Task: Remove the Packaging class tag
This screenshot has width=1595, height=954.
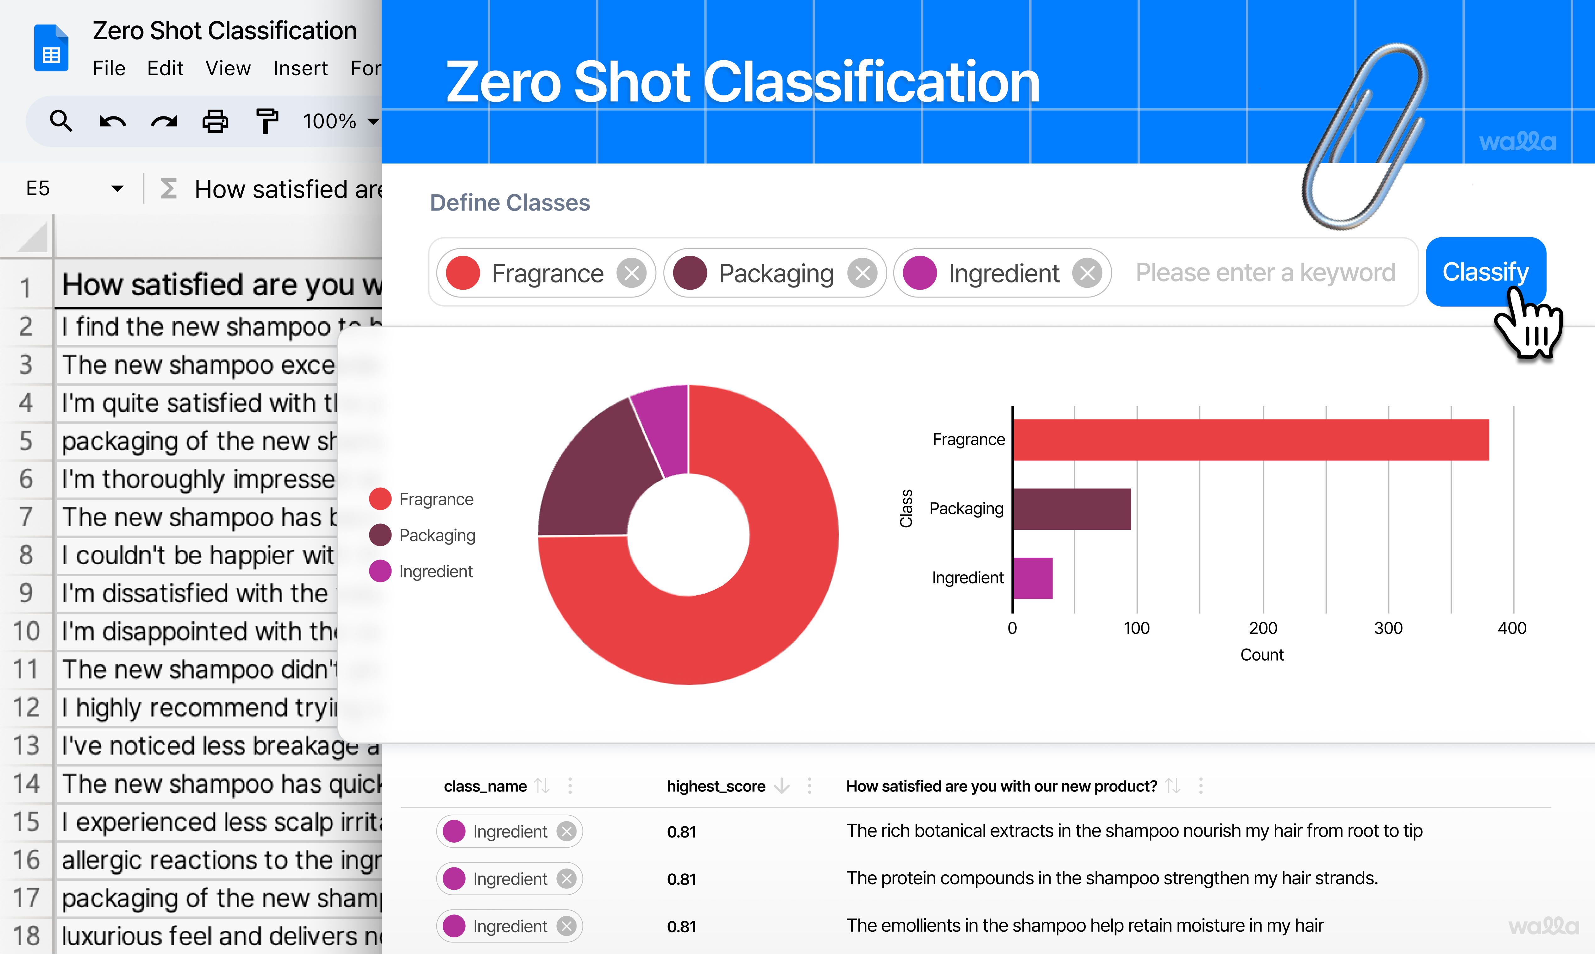Action: [862, 273]
